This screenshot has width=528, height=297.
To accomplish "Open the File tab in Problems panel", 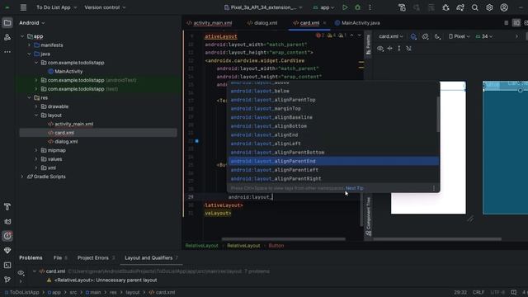I will pos(60,257).
